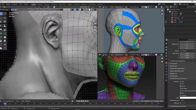
Task: Select the Move tool in left toolbar
Action: pos(1,18)
